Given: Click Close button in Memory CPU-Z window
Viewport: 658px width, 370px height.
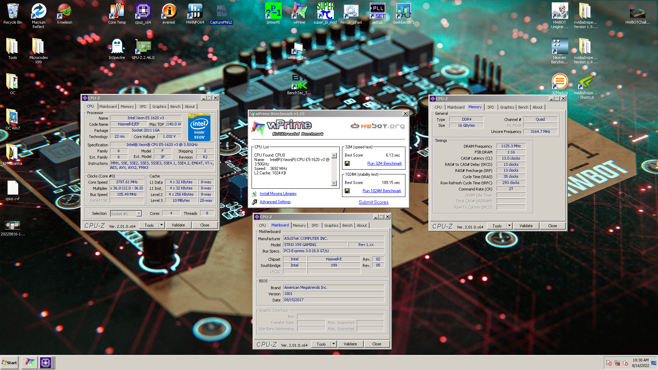Looking at the screenshot, I should (552, 226).
